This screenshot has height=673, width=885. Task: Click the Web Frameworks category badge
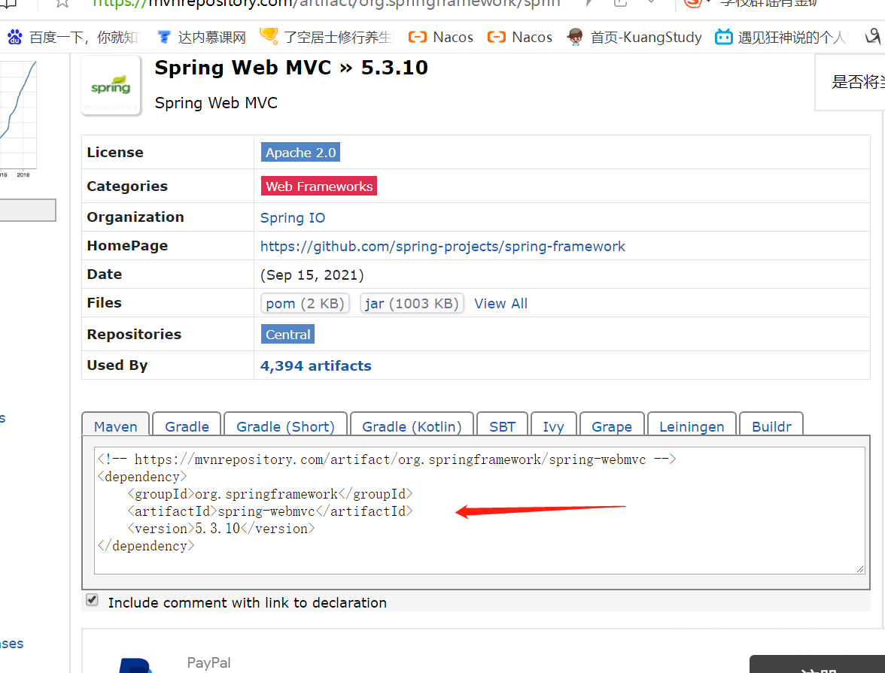click(319, 186)
